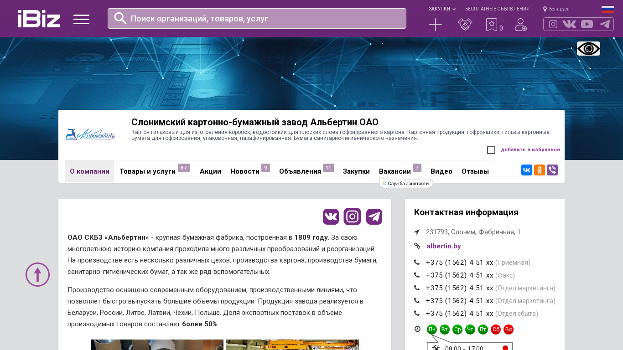Click the Albertin company logo
623x350 pixels.
[90, 134]
